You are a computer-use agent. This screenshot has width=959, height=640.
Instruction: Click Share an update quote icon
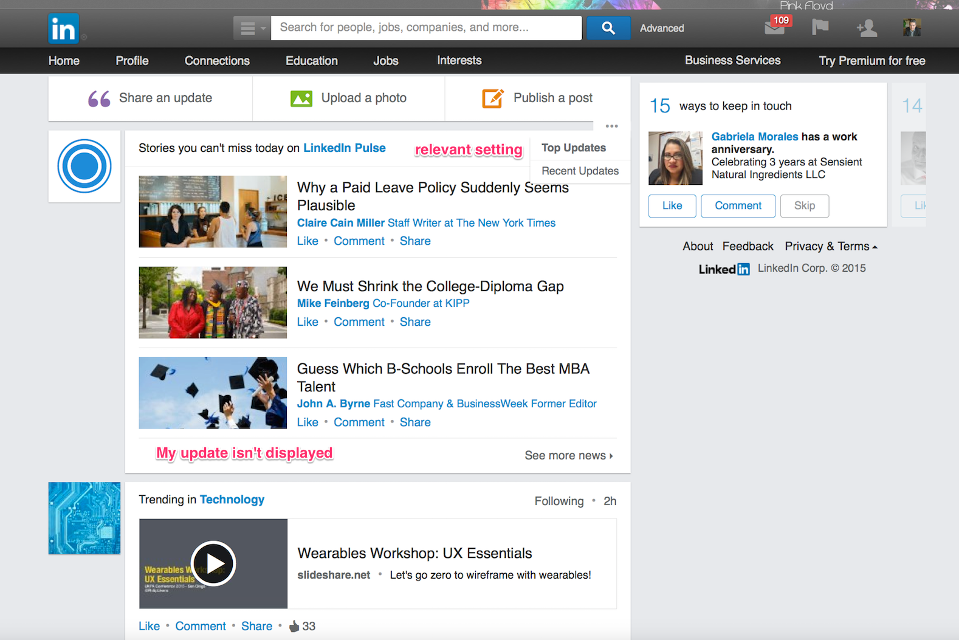pos(99,98)
